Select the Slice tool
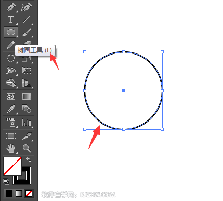The height and width of the screenshot is (201, 223). [x=27, y=136]
